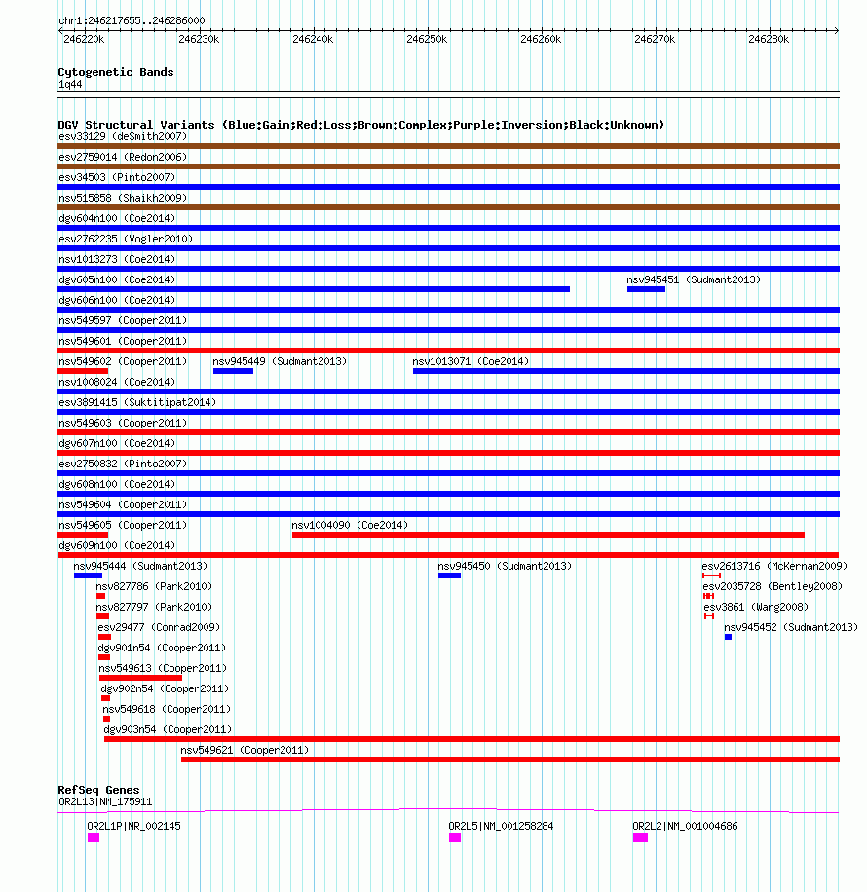Select the esv2035728 (Bentley2008) red marker
Image resolution: width=867 pixels, height=892 pixels.
coord(709,597)
